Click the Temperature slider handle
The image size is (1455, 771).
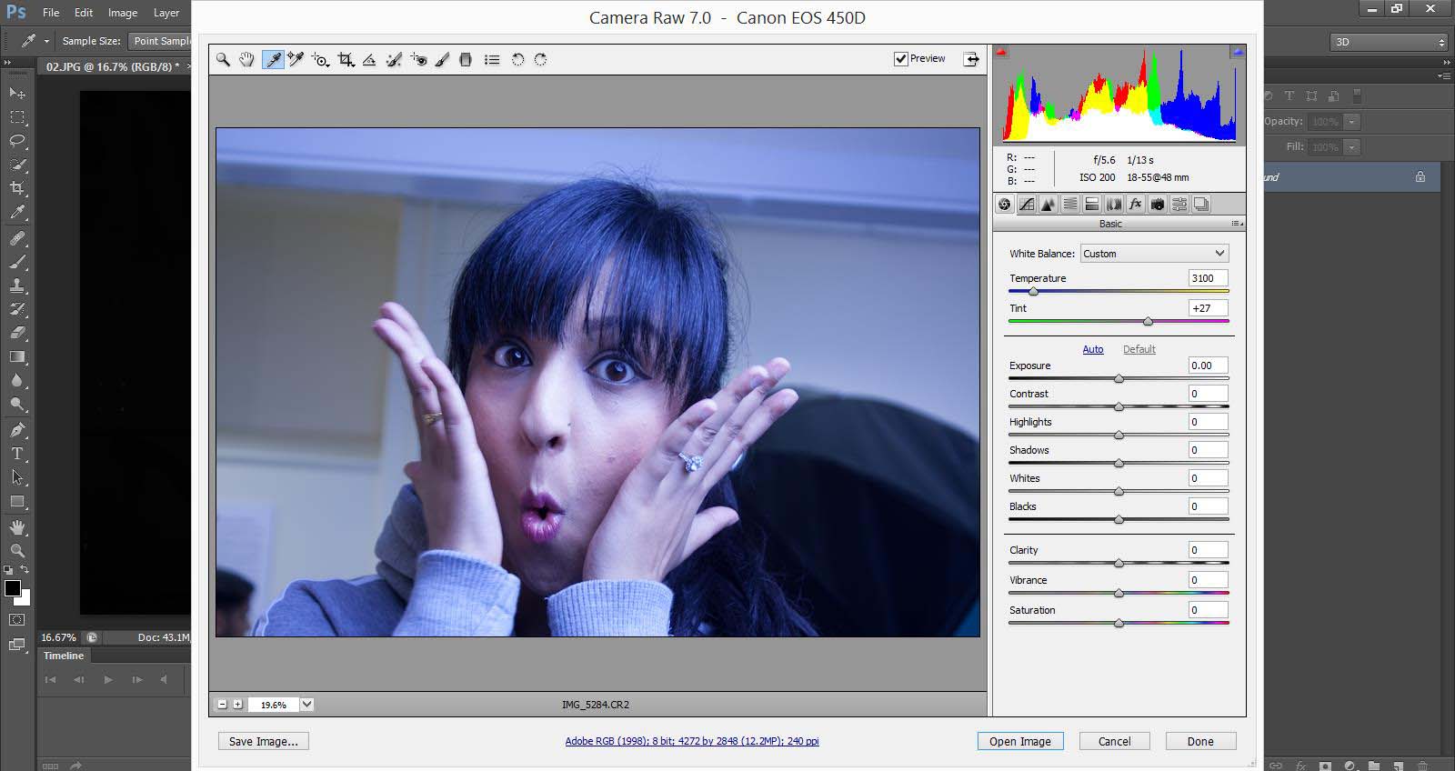(1033, 292)
